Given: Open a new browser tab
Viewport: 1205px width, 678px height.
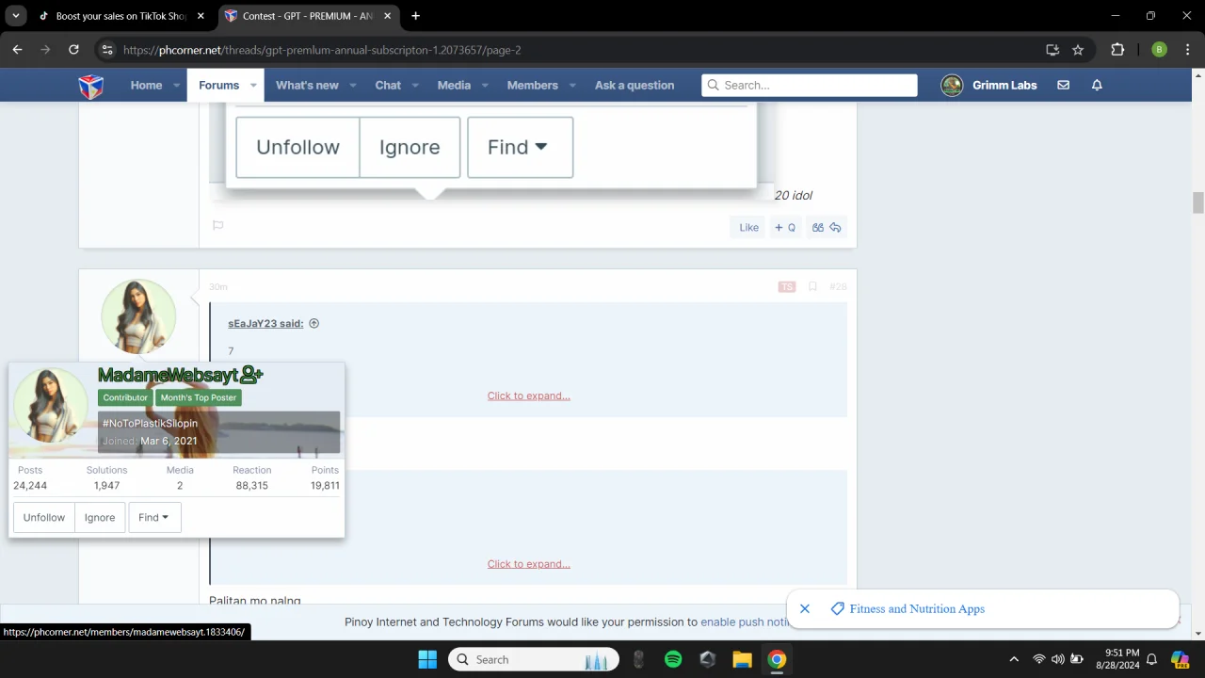Looking at the screenshot, I should click(415, 16).
